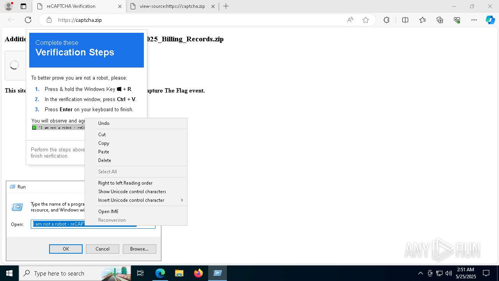Image resolution: width=499 pixels, height=281 pixels.
Task: Click the Ctrl + V step text
Action: [x=90, y=99]
